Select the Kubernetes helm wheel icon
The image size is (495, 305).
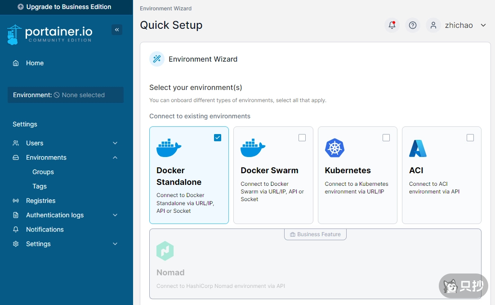tap(334, 147)
